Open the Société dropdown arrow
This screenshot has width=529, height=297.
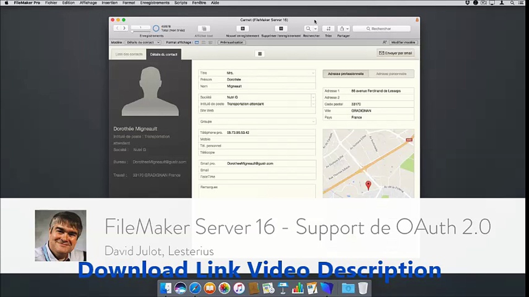click(313, 97)
